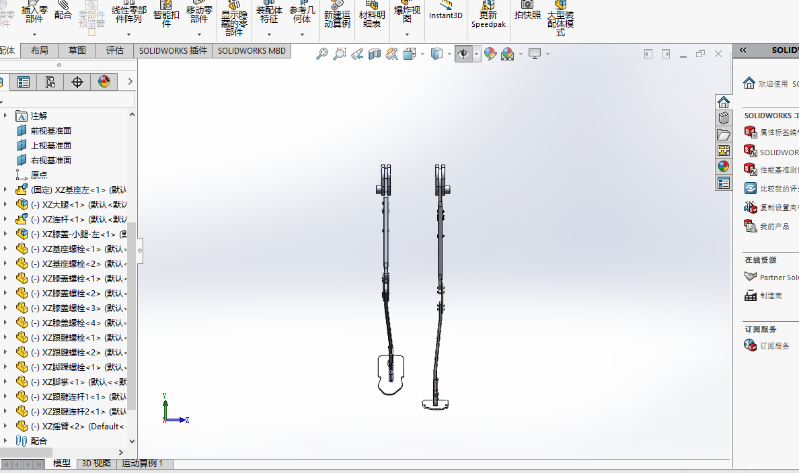
Task: Switch to the SOLIDWORKS 插件 tab
Action: [173, 50]
